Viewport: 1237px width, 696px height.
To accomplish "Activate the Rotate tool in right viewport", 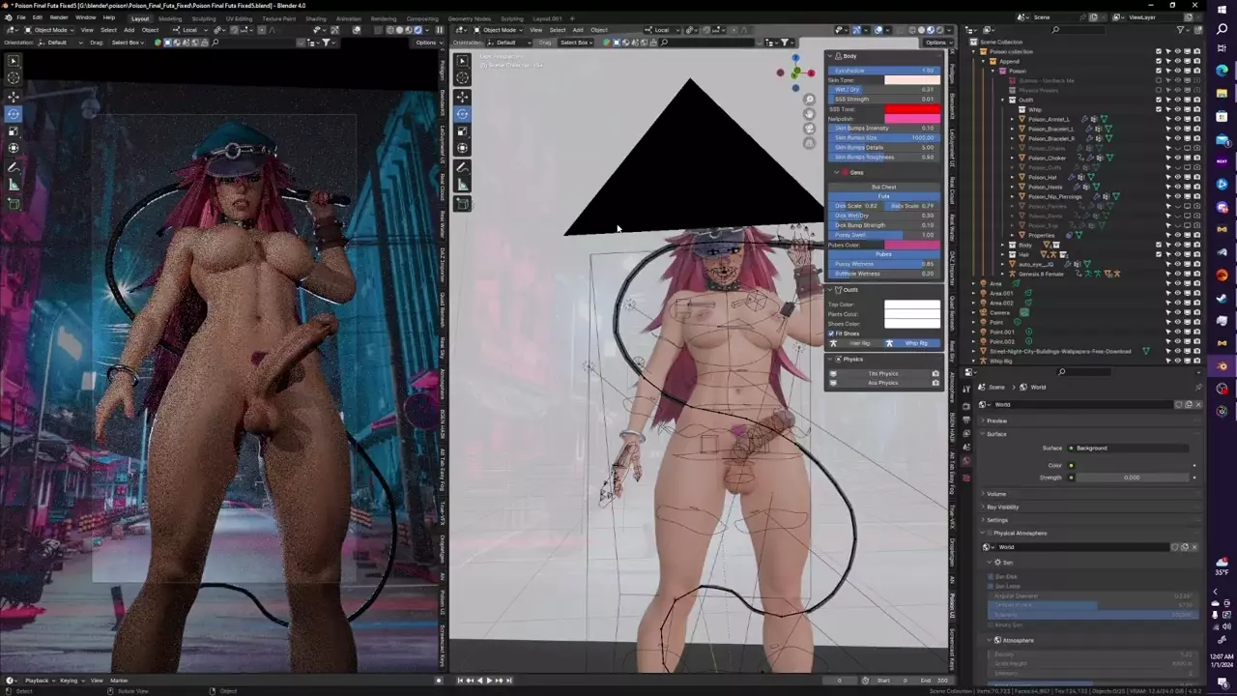I will point(462,114).
